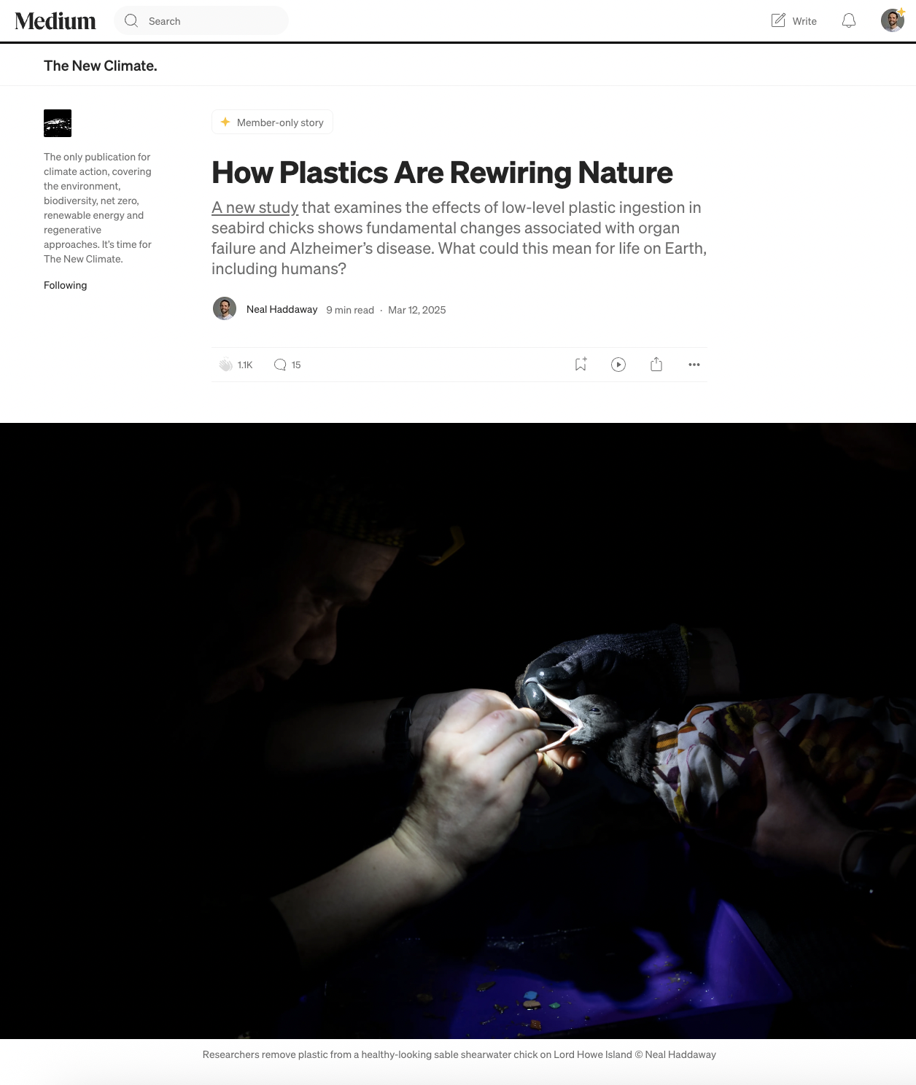The width and height of the screenshot is (916, 1085).
Task: Toggle the Following button for publication
Action: (66, 285)
